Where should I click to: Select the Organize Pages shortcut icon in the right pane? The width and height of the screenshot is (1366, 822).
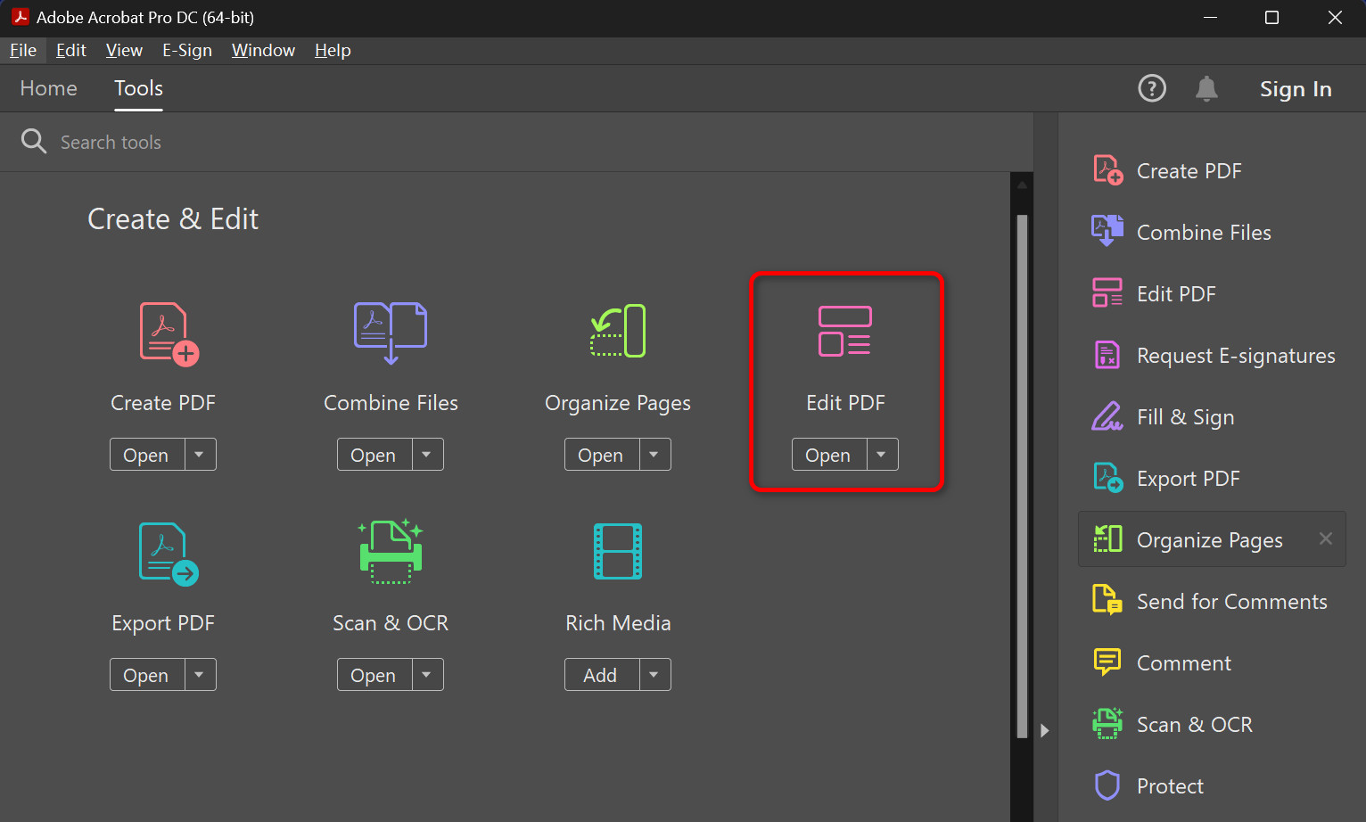(1107, 538)
